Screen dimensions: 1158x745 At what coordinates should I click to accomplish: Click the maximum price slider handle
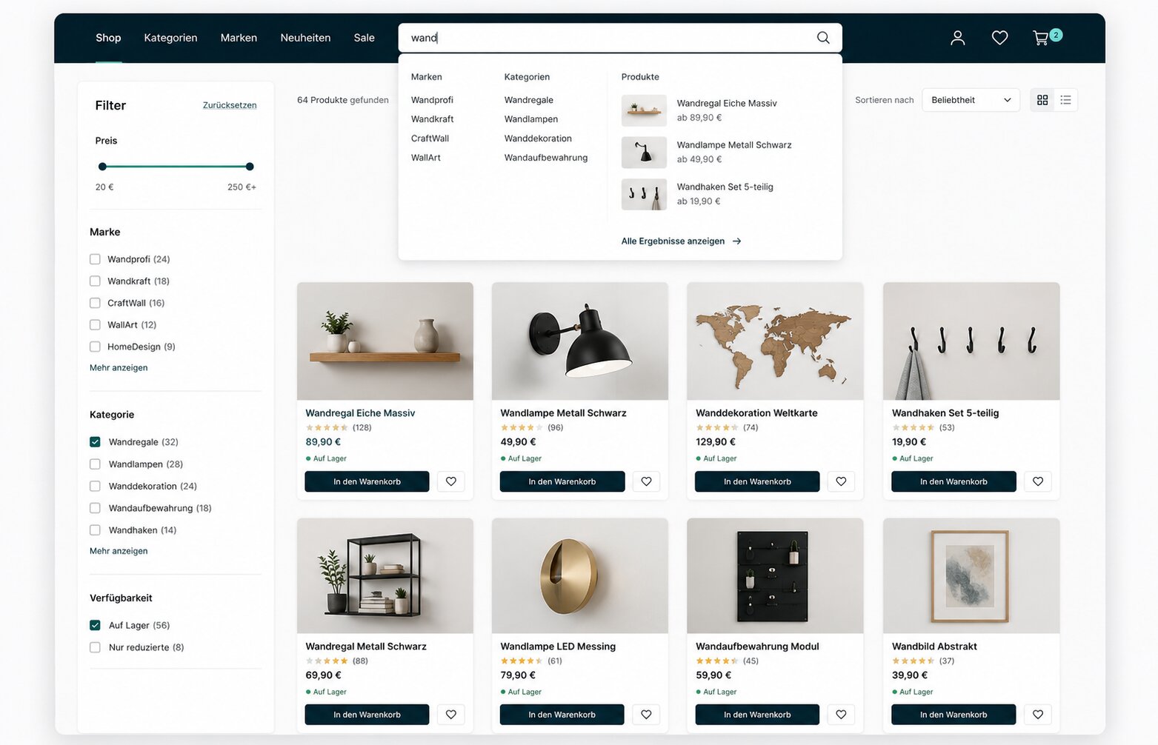coord(250,167)
